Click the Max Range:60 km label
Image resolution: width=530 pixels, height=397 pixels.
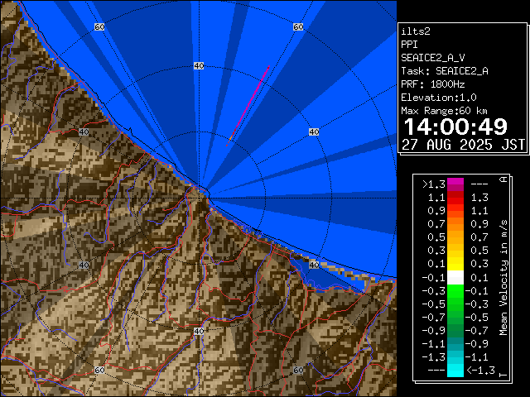pyautogui.click(x=444, y=111)
